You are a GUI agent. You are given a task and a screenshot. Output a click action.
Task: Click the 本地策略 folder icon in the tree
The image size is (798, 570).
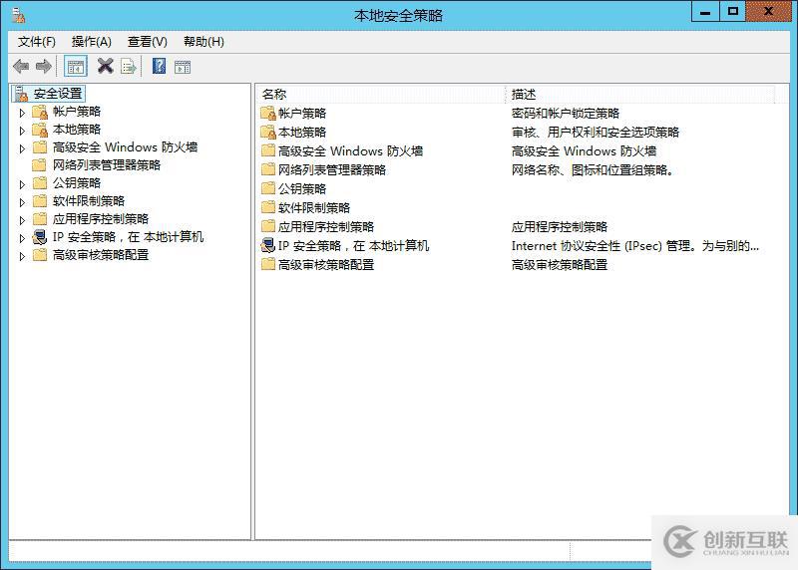click(40, 130)
